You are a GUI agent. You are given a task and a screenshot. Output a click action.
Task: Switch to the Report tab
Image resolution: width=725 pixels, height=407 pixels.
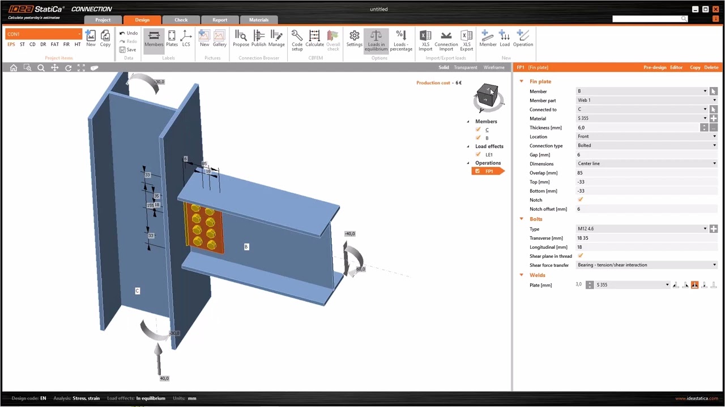[220, 20]
